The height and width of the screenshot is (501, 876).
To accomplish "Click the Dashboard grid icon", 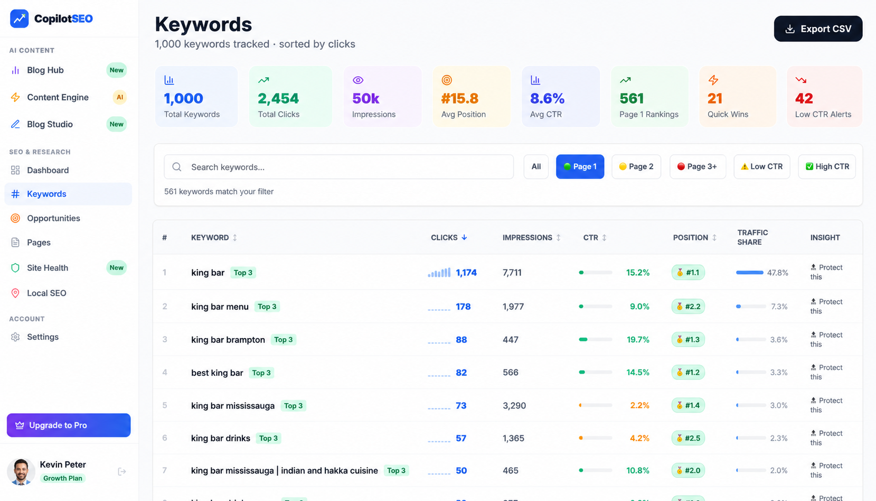I will [15, 170].
